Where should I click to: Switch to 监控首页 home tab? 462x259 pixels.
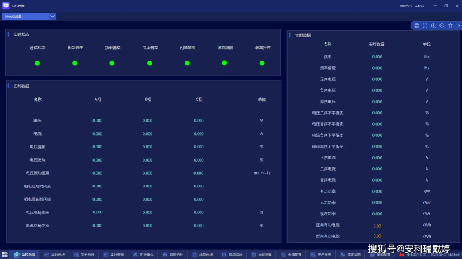(x=25, y=254)
